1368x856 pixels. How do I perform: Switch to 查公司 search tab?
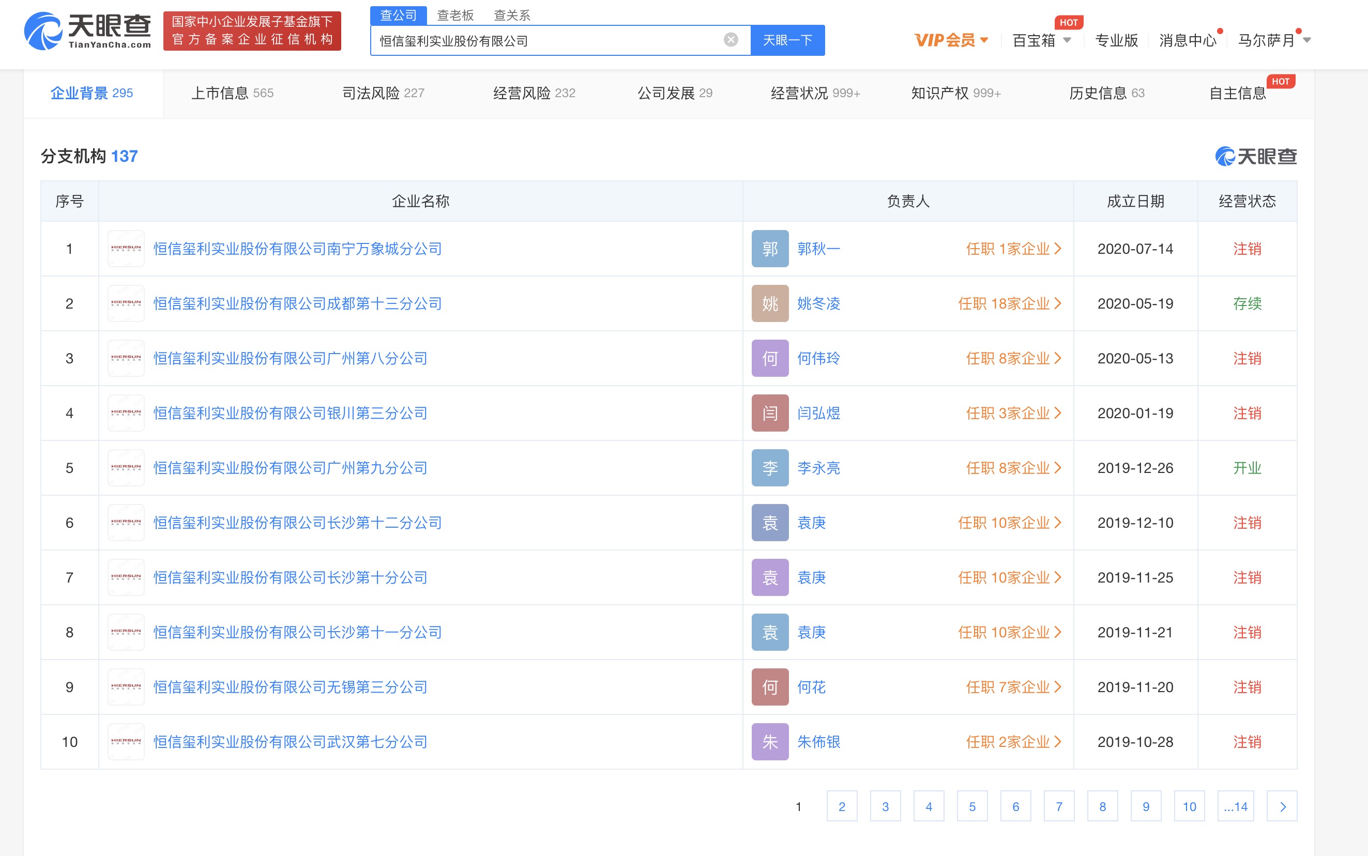398,16
